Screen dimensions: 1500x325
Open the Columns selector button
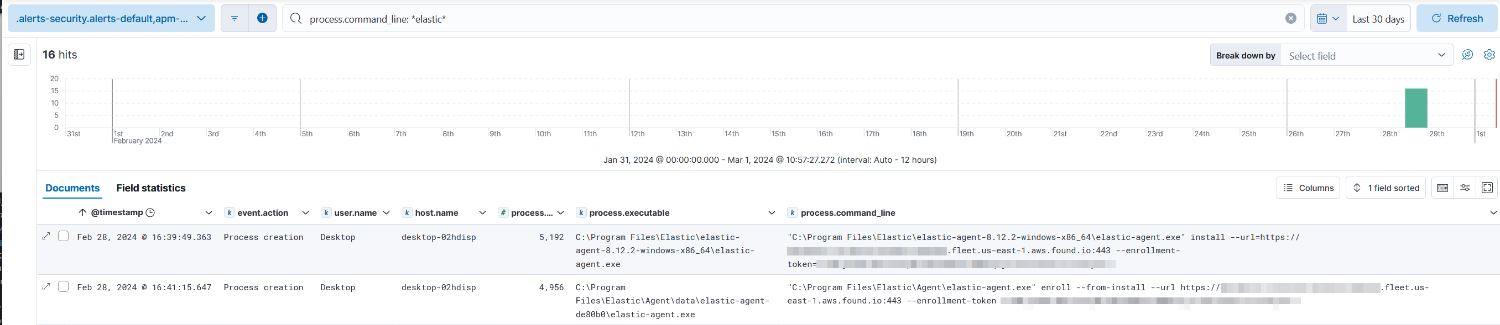click(x=1308, y=188)
